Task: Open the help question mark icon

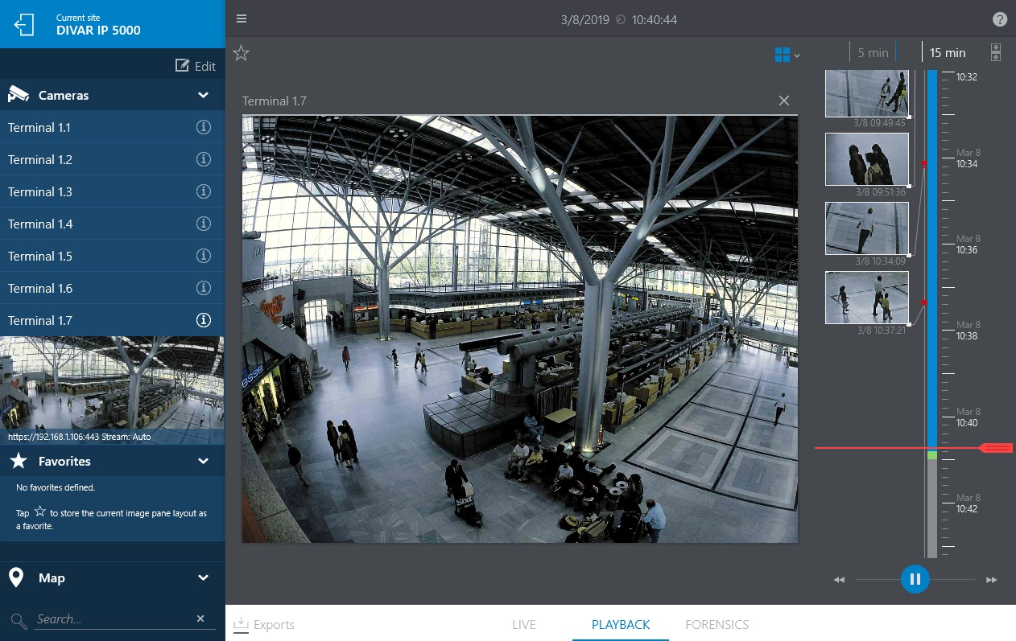Action: tap(1000, 19)
